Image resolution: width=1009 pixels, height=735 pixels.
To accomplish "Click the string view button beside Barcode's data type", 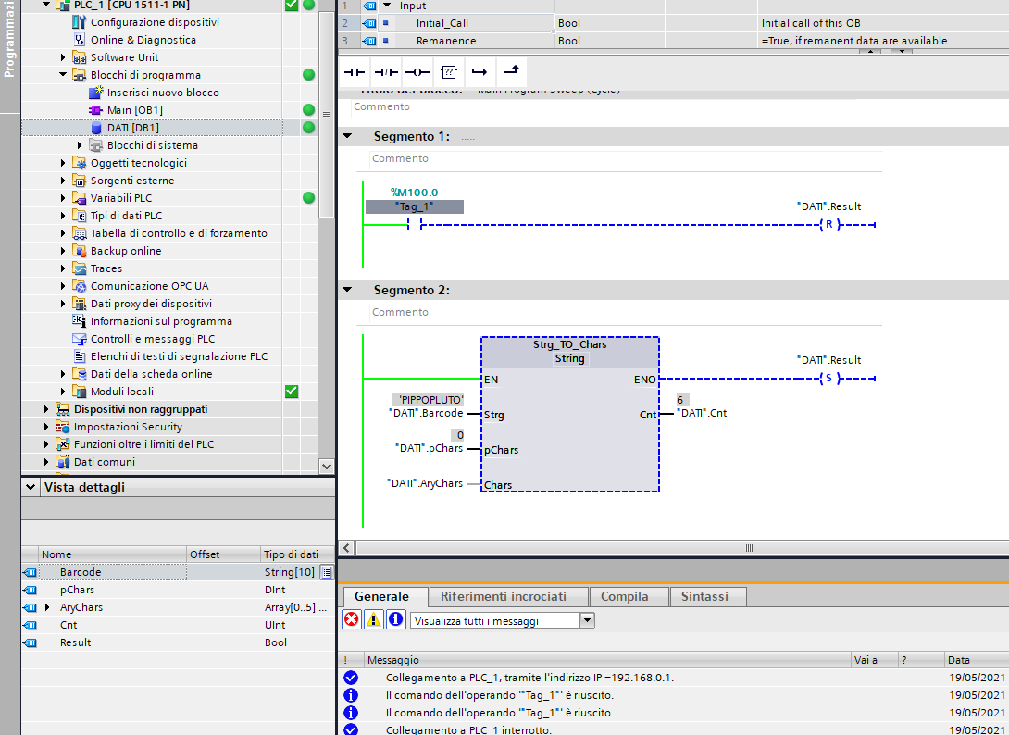I will [327, 572].
